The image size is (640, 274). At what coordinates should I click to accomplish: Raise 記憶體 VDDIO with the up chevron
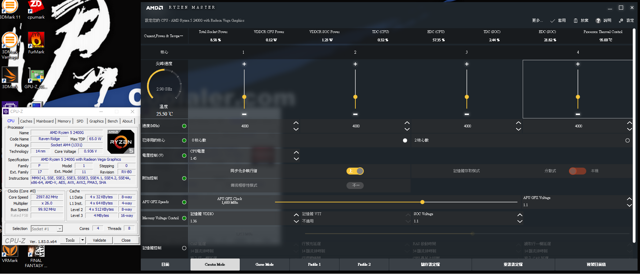pyautogui.click(x=296, y=215)
